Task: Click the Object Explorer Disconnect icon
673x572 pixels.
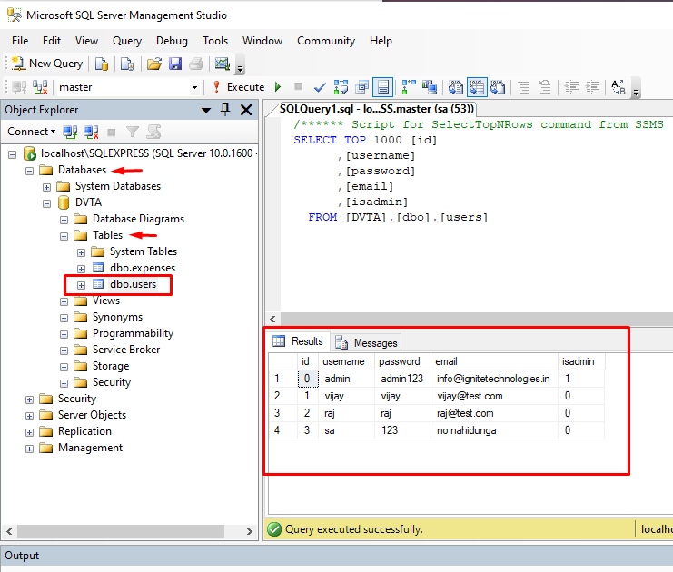Action: [x=91, y=132]
